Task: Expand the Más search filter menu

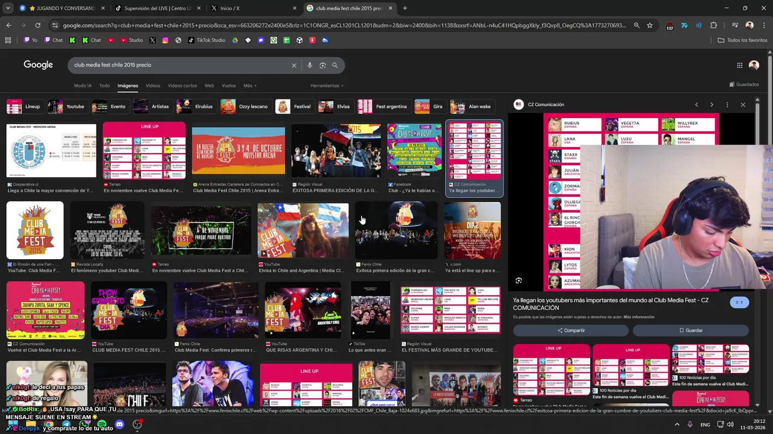Action: click(x=249, y=86)
